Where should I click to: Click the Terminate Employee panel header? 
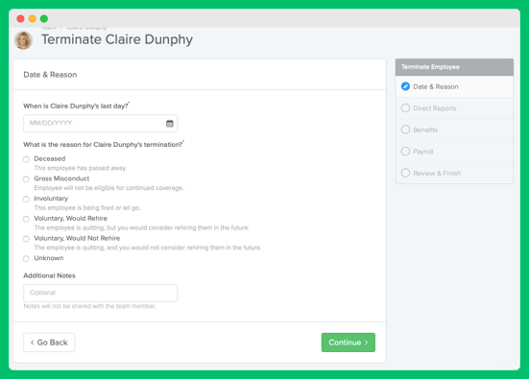click(454, 67)
